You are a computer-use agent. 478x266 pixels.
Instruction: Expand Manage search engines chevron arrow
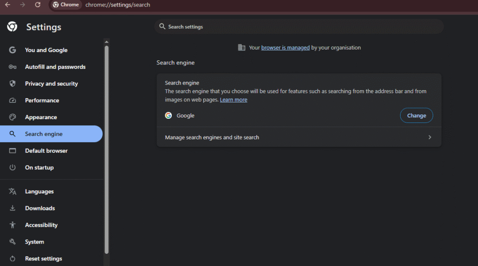(429, 137)
